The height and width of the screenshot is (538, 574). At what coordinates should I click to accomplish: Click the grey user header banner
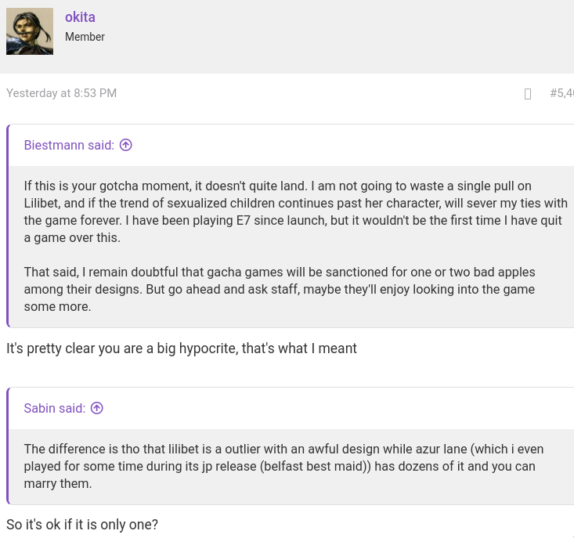point(287,37)
